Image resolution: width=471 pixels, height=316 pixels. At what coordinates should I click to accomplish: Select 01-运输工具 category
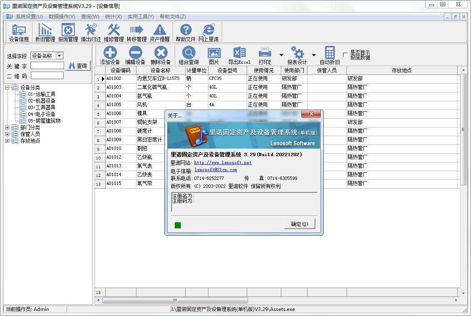(x=42, y=94)
